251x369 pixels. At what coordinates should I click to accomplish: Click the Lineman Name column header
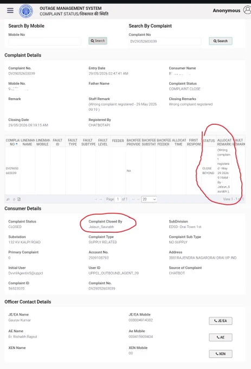click(x=28, y=142)
